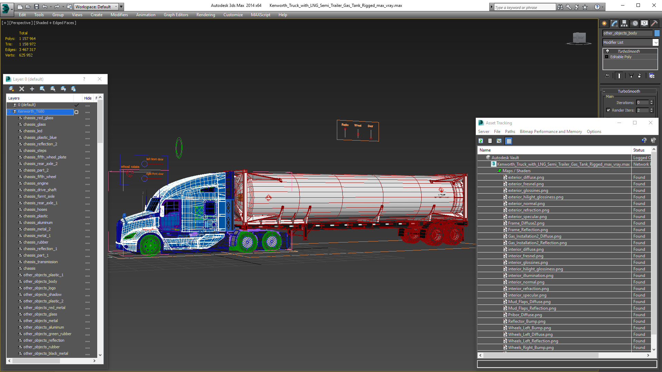Toggle hide for Kenworth_T680 layer
The image size is (662, 372).
pos(88,112)
